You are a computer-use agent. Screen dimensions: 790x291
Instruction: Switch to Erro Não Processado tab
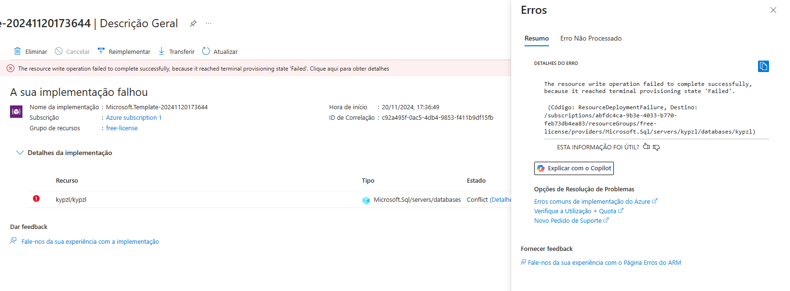(591, 39)
